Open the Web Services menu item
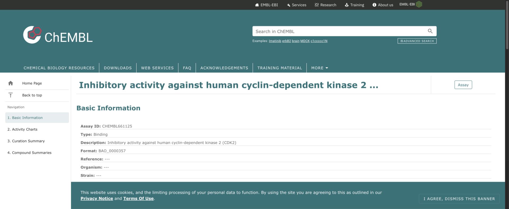 click(157, 68)
